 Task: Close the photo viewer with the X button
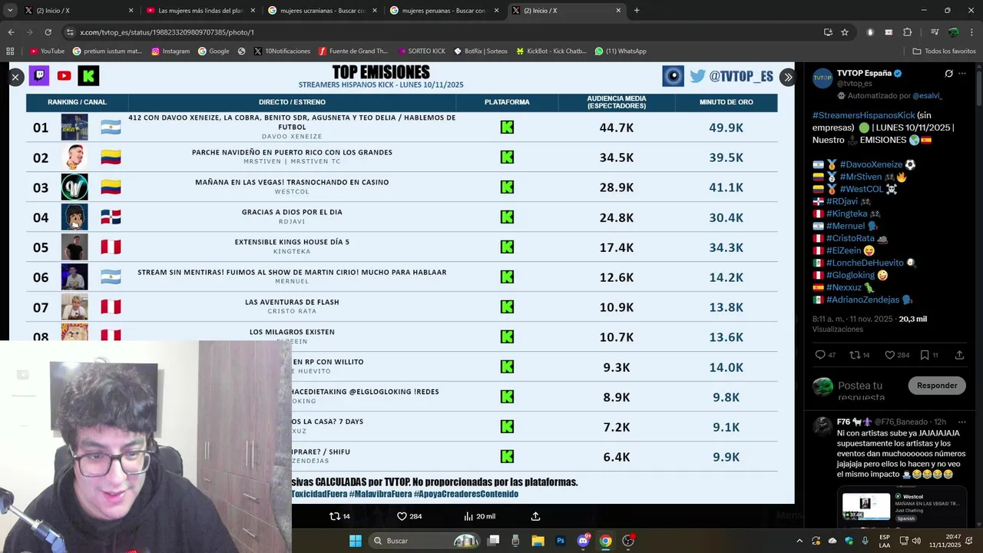click(x=15, y=77)
